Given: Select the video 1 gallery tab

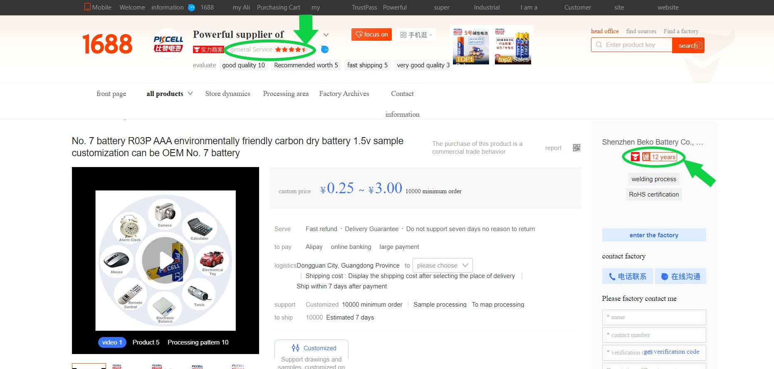Looking at the screenshot, I should (x=112, y=342).
